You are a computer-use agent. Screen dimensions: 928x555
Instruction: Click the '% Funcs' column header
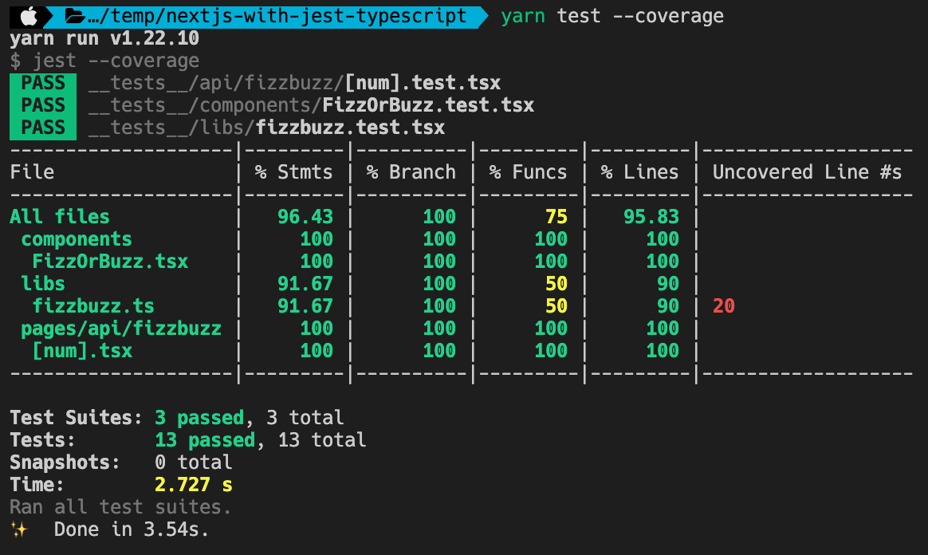click(x=528, y=172)
